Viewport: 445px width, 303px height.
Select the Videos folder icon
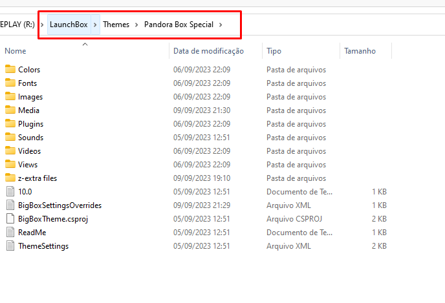point(10,151)
